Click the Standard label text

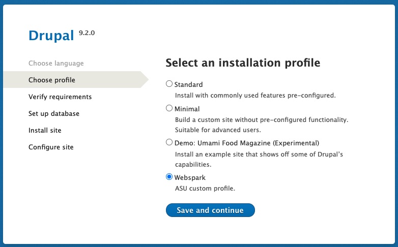189,84
